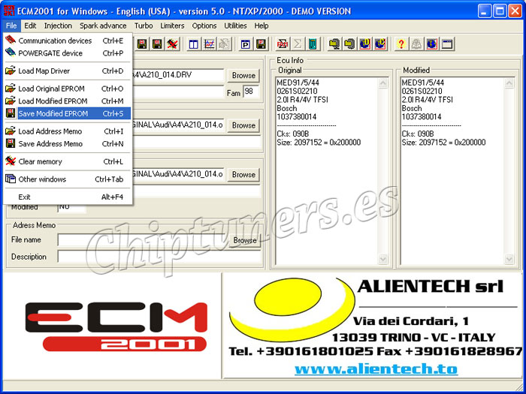Image resolution: width=526 pixels, height=394 pixels.
Task: Click the crossed-out FAM toolbar icon
Action: click(x=282, y=44)
